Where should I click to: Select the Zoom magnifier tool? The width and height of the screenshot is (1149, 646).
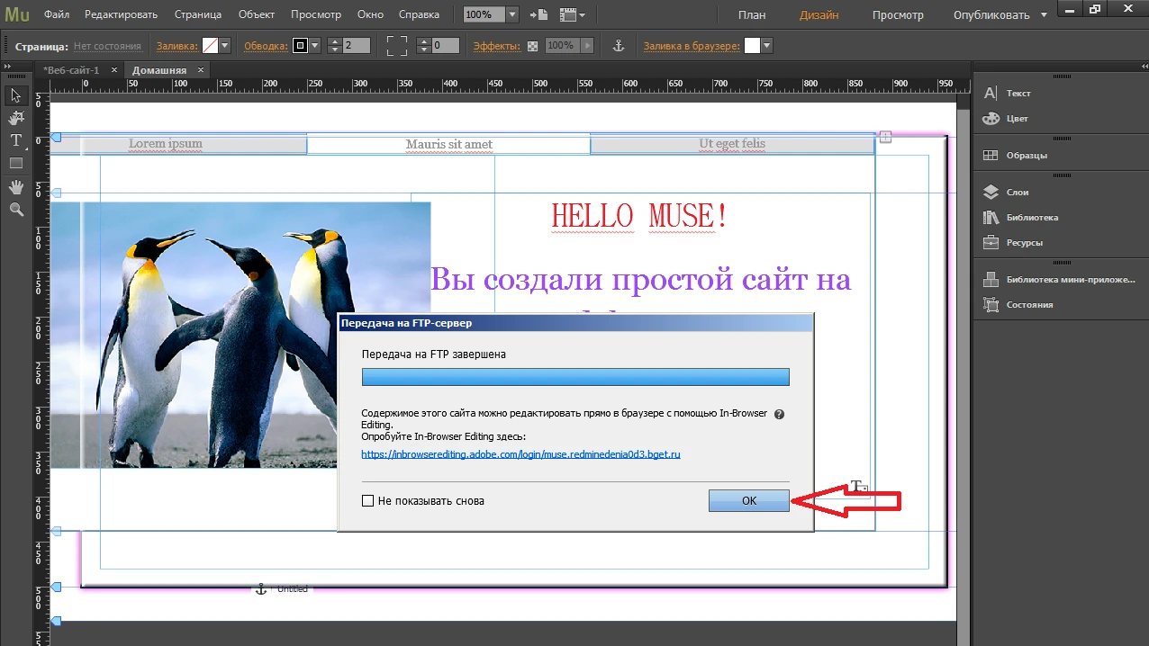(x=16, y=209)
